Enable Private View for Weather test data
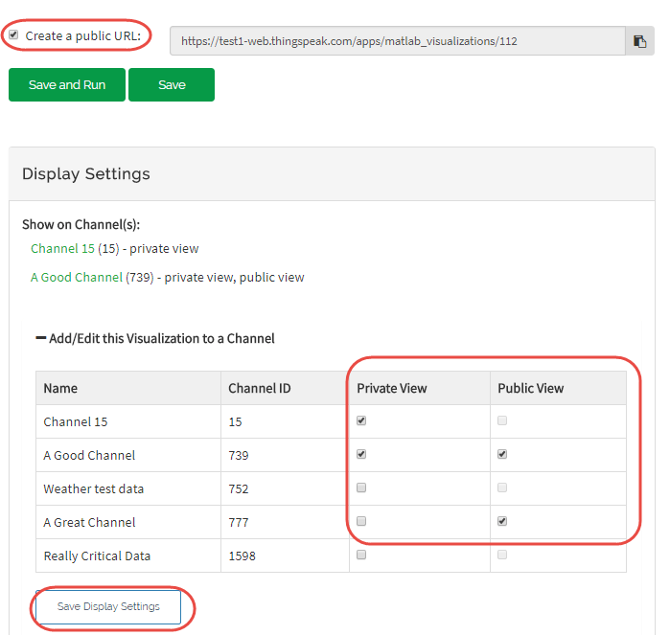This screenshot has height=635, width=670. (361, 488)
